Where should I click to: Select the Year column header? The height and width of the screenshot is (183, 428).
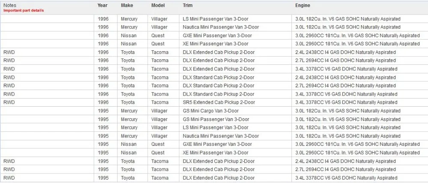102,6
